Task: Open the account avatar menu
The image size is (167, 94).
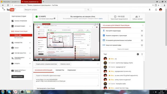Action: coord(160,10)
